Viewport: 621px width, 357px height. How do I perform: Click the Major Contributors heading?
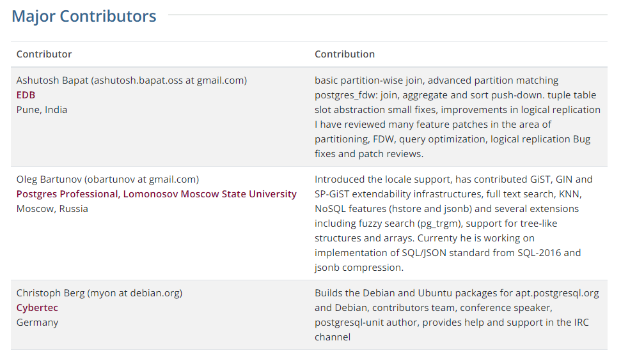click(84, 16)
